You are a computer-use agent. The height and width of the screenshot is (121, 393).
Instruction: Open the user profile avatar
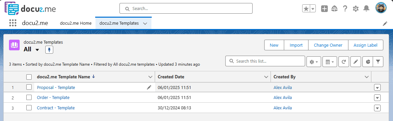tap(381, 8)
